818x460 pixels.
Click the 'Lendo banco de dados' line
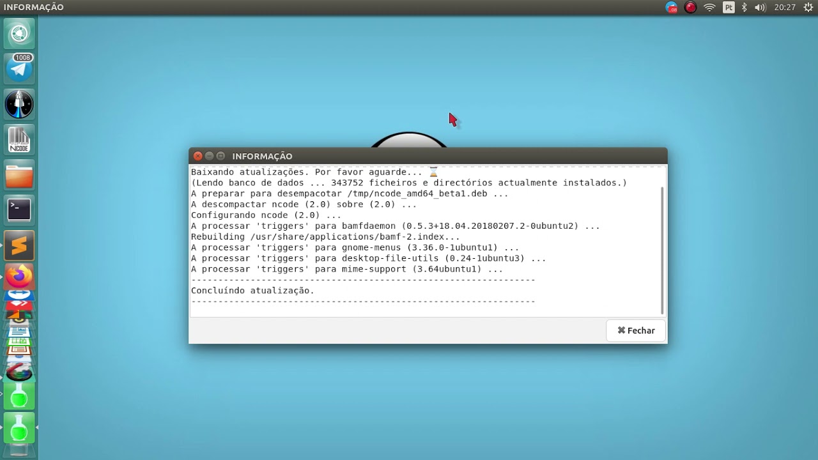tap(409, 183)
